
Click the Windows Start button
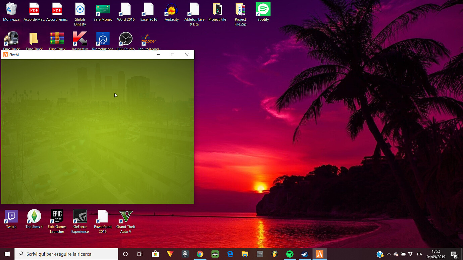coord(7,254)
